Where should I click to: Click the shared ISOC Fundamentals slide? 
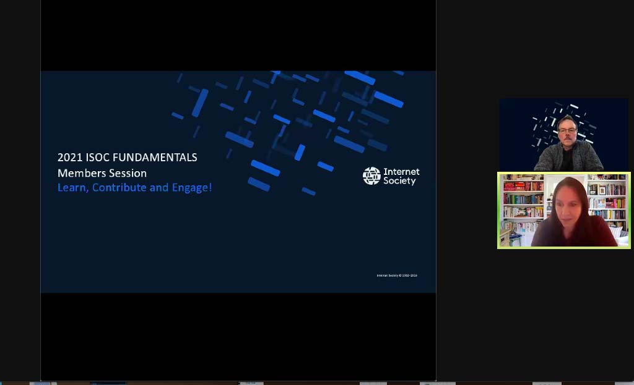[238, 182]
